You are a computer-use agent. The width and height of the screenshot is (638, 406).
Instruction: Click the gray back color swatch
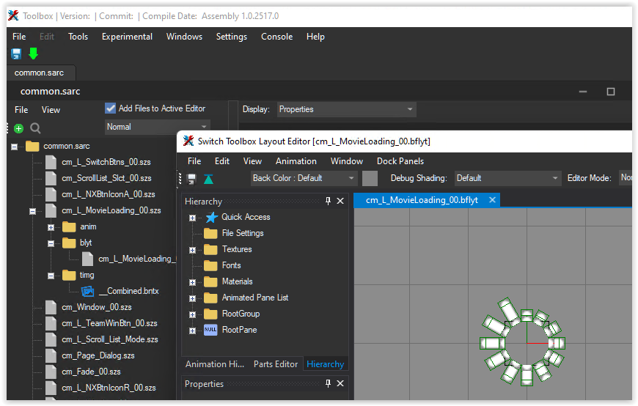coord(370,178)
